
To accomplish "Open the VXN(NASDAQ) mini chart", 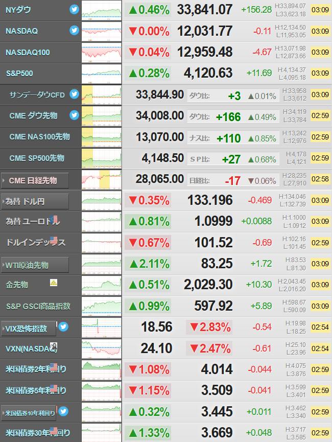I will (x=102, y=348).
